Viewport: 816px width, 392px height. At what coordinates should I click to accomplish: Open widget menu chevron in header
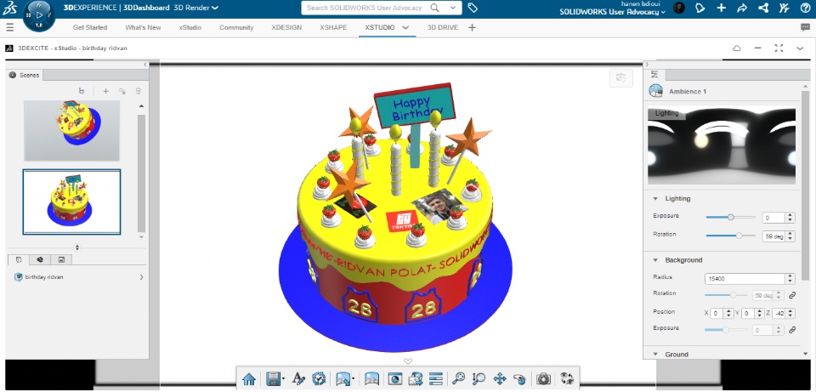click(800, 48)
